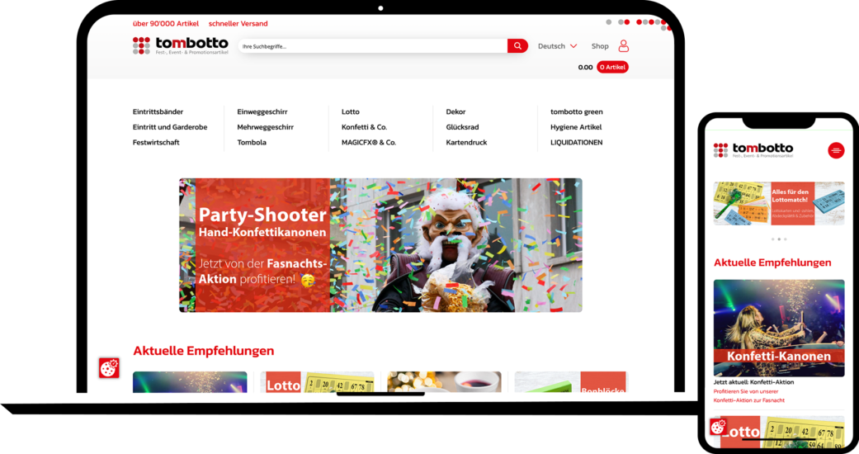Go to LIQUIDATIONEN category
Screen dimensions: 859x454
pyautogui.click(x=576, y=142)
